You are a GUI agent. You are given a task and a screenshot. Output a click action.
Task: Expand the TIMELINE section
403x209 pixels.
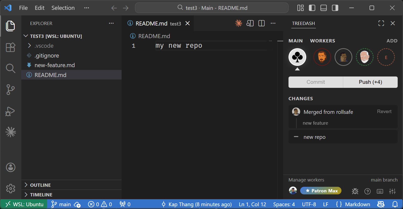click(x=71, y=195)
